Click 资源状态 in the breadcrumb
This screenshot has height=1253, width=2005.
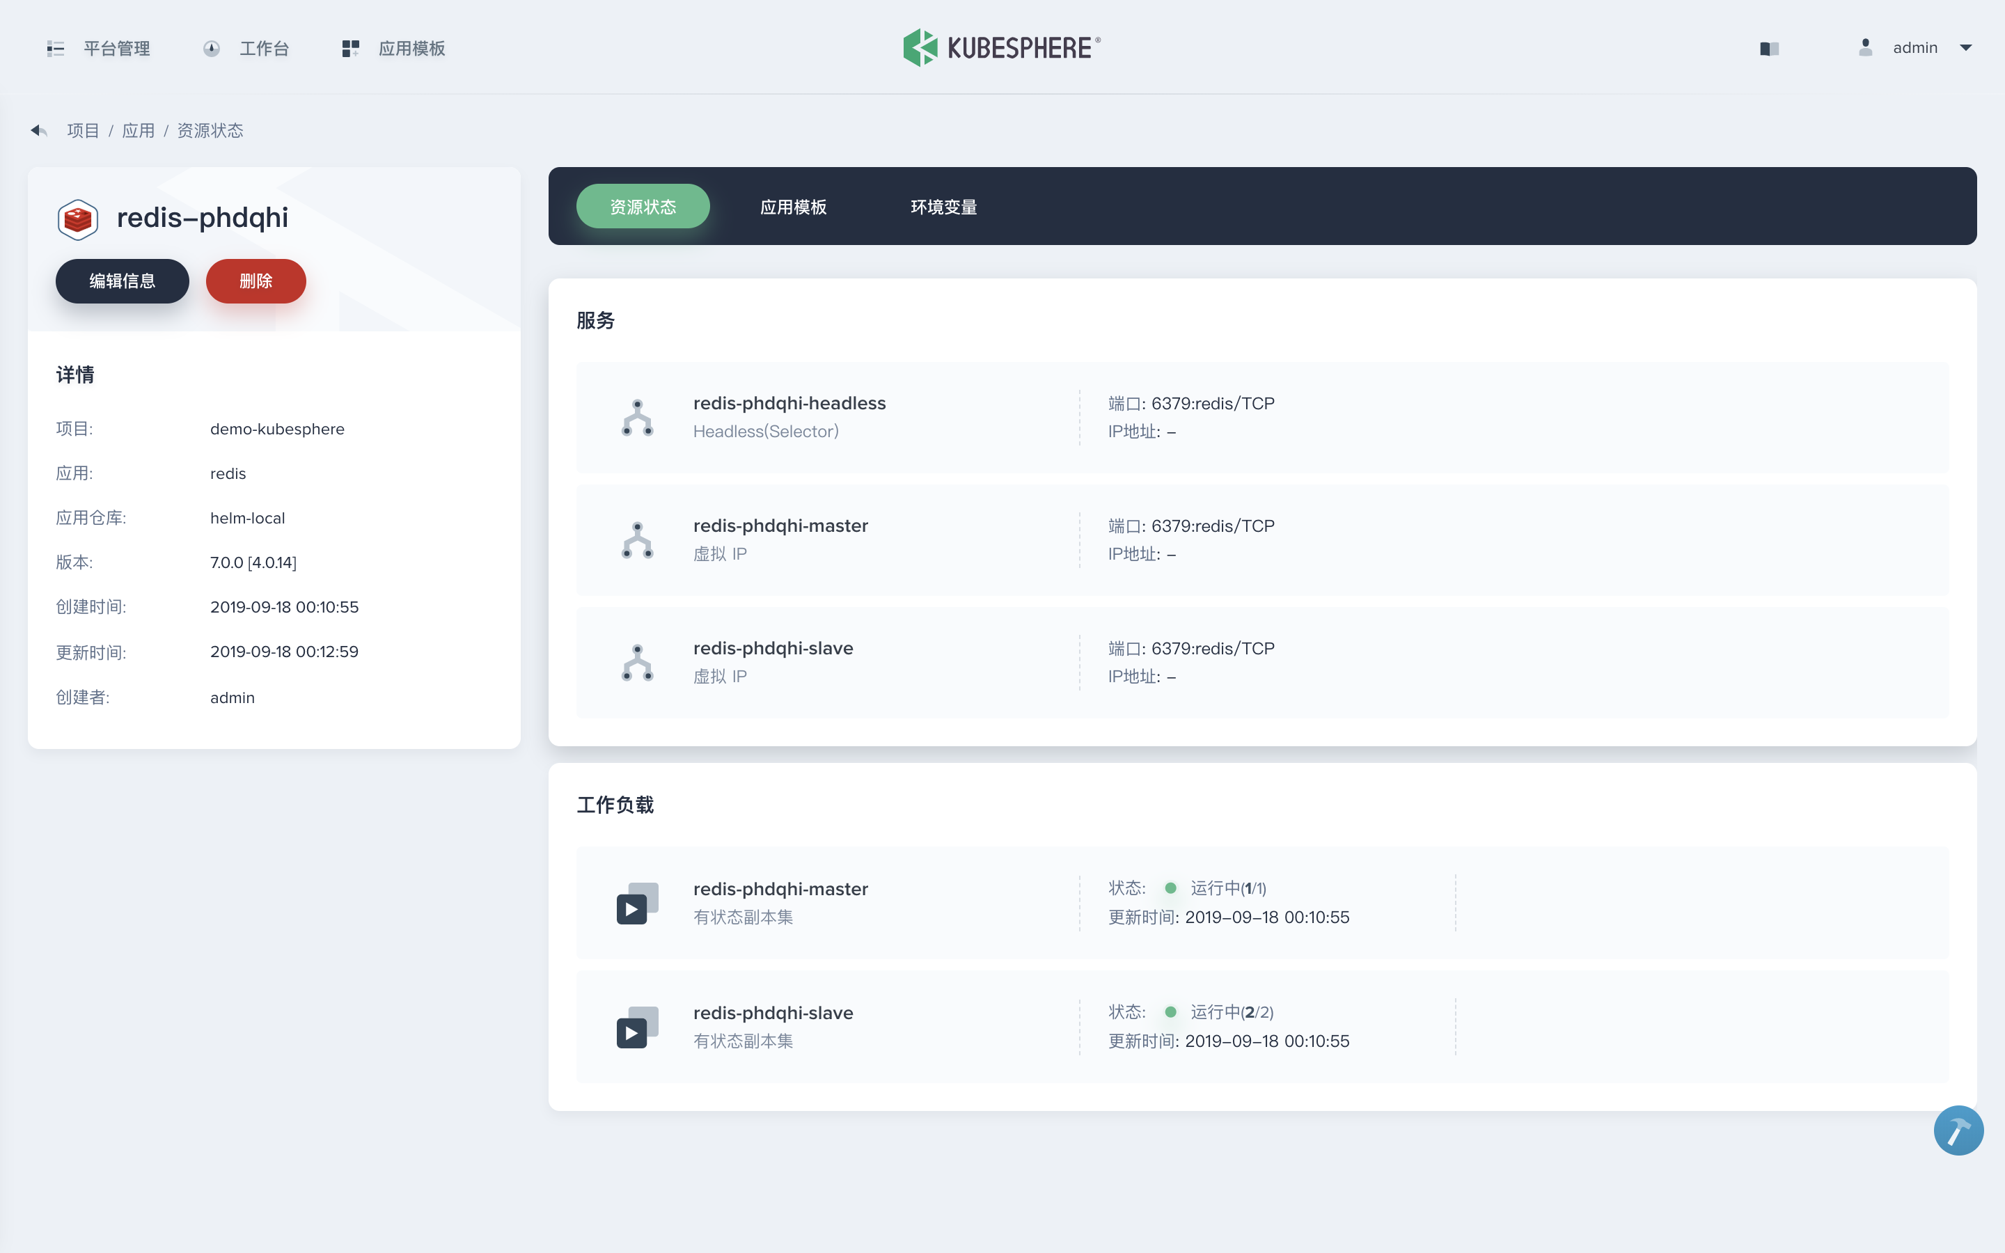pyautogui.click(x=210, y=130)
